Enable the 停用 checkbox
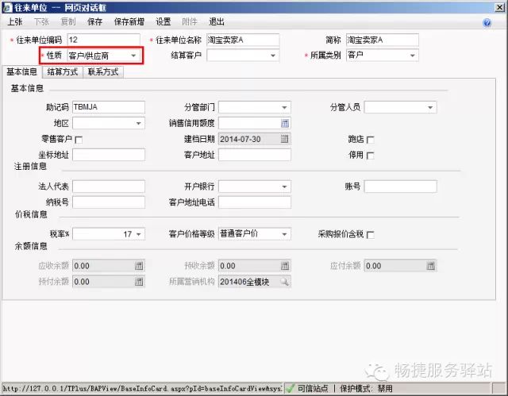508x396 pixels. coord(371,156)
